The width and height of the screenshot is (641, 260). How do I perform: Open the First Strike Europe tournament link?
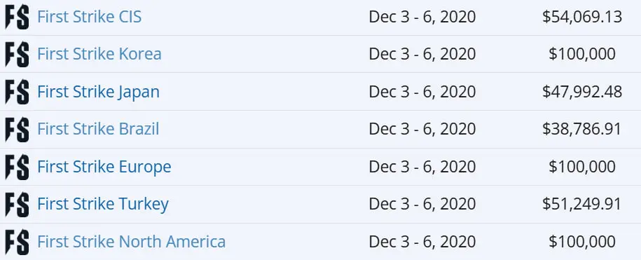(104, 167)
